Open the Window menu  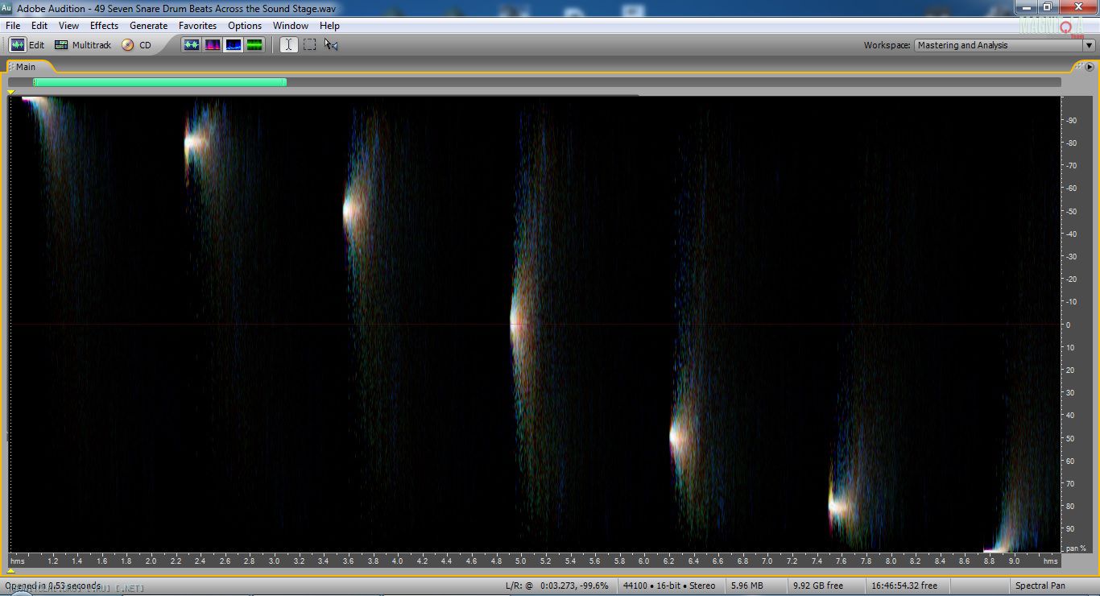[291, 26]
